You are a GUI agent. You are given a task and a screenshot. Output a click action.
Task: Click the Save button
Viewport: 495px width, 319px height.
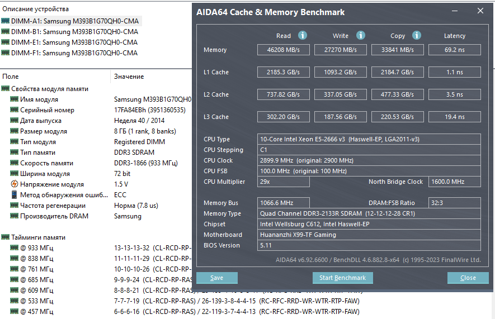click(217, 278)
